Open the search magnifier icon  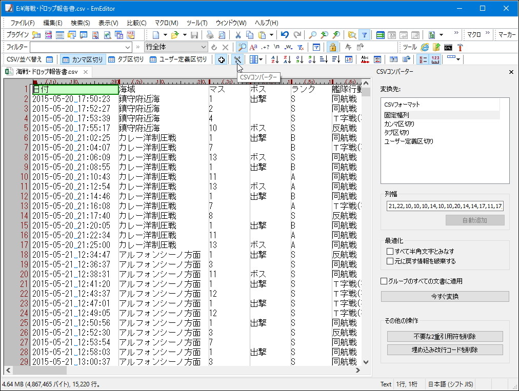(312, 35)
